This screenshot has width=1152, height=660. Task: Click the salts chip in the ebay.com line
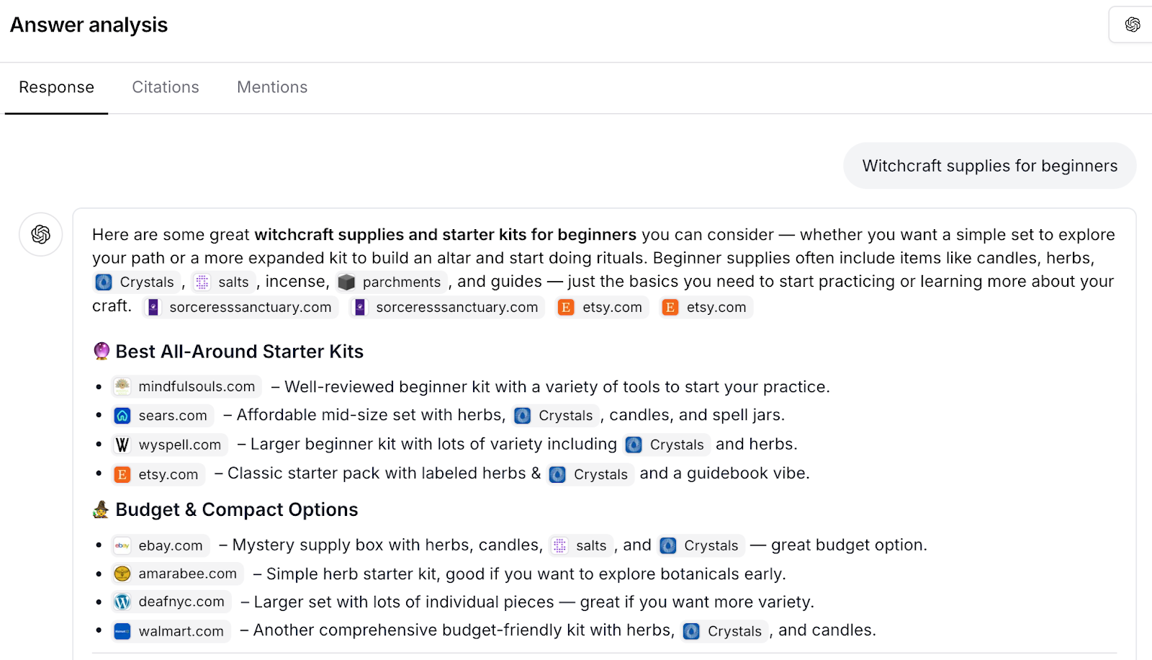click(582, 546)
